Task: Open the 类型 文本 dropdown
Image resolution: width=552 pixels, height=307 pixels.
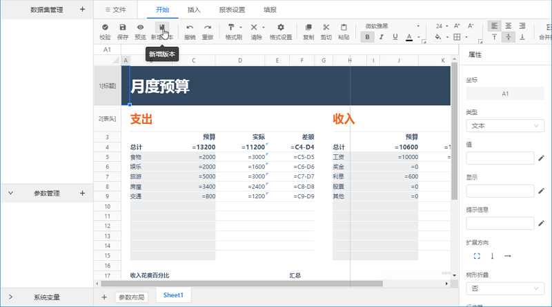Action: click(505, 126)
